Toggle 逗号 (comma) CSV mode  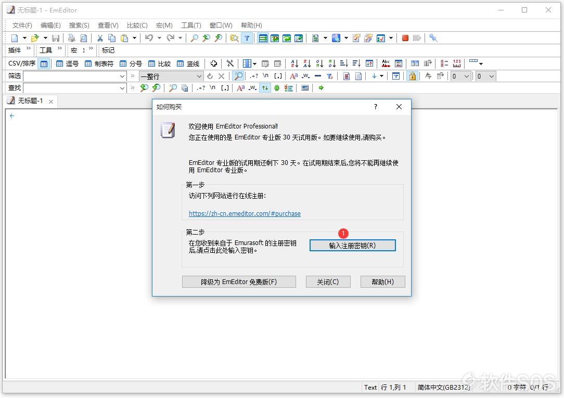[x=67, y=63]
